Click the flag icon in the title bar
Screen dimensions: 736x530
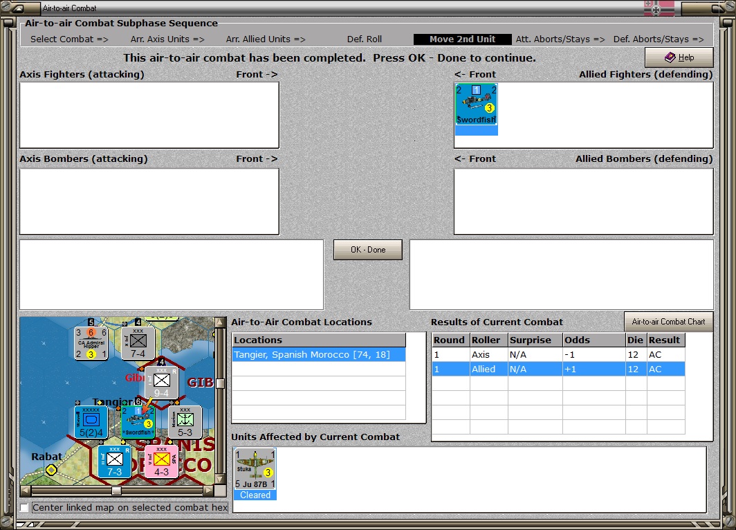point(659,8)
